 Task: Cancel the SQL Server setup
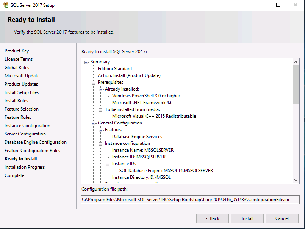(282, 218)
